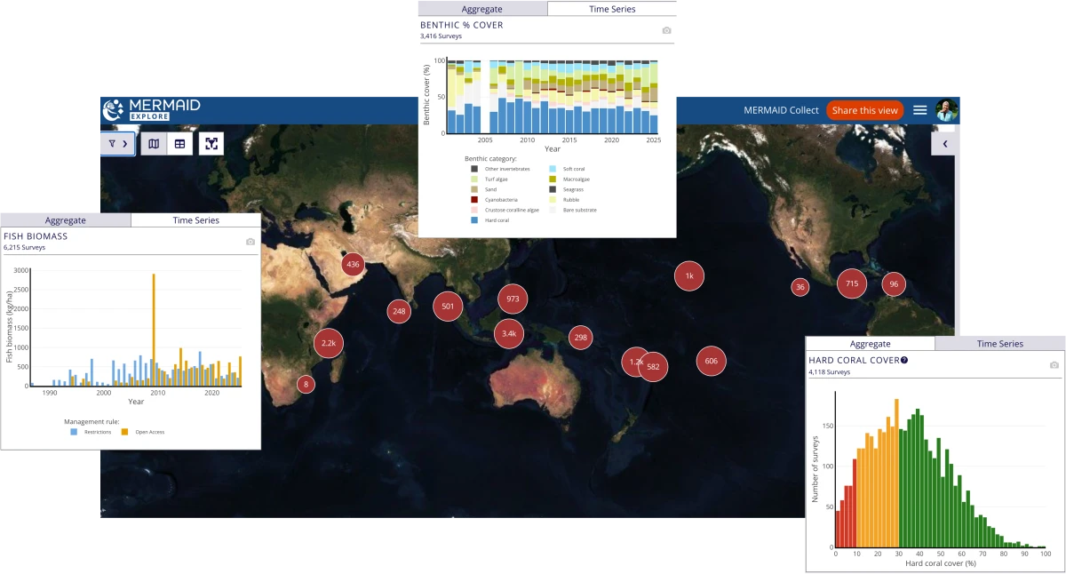Toggle Cyanobacteria legend entry

[x=494, y=200]
